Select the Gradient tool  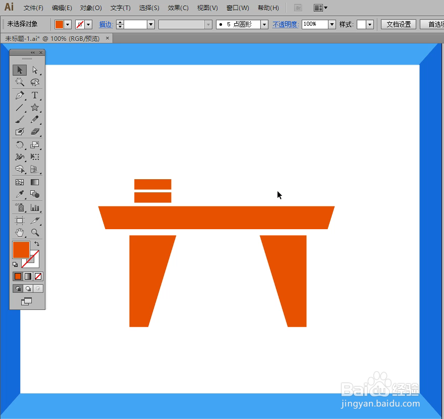[x=35, y=182]
